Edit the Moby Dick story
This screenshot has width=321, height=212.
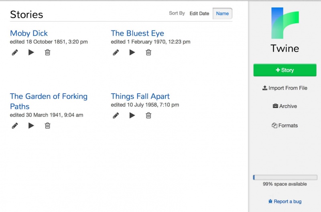click(15, 52)
